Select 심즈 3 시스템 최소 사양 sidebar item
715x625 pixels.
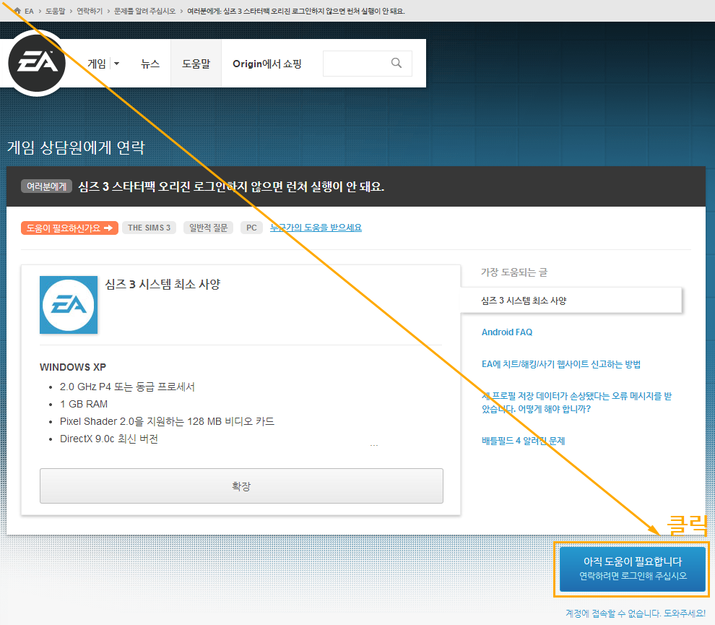click(571, 300)
